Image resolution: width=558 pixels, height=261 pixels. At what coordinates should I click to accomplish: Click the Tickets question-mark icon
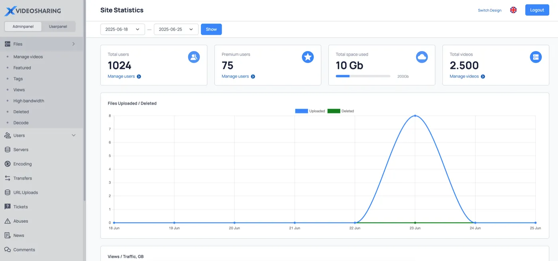[x=8, y=207]
